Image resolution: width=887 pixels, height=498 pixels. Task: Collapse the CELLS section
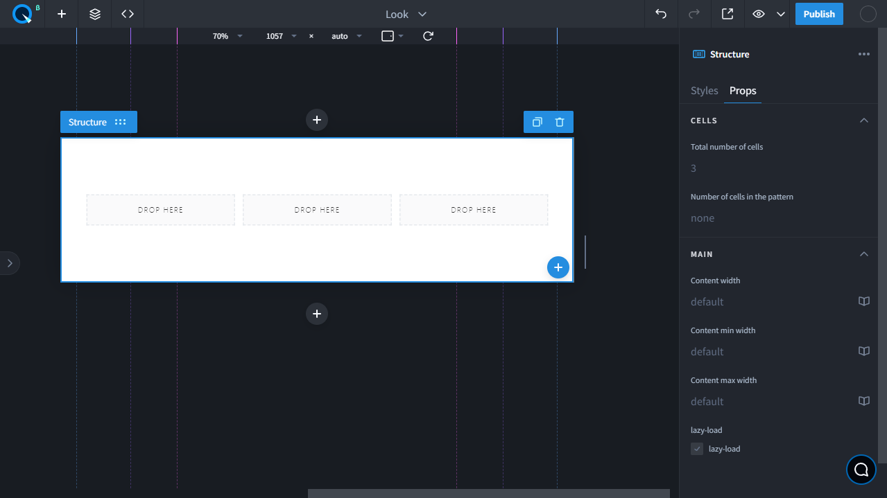click(863, 121)
